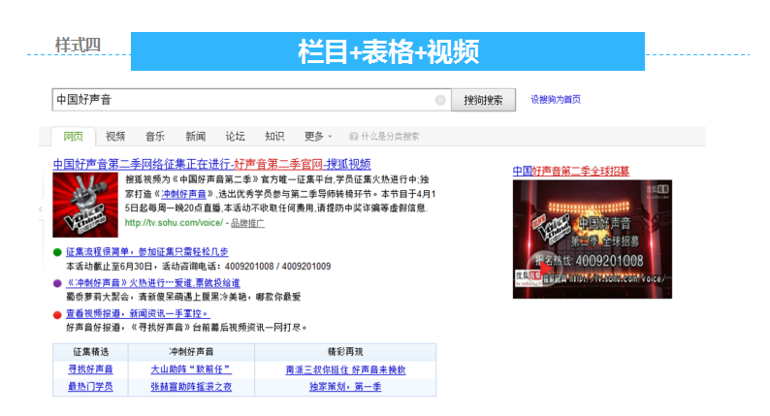
Task: Open 征集流程很简单 link
Action: click(x=147, y=252)
